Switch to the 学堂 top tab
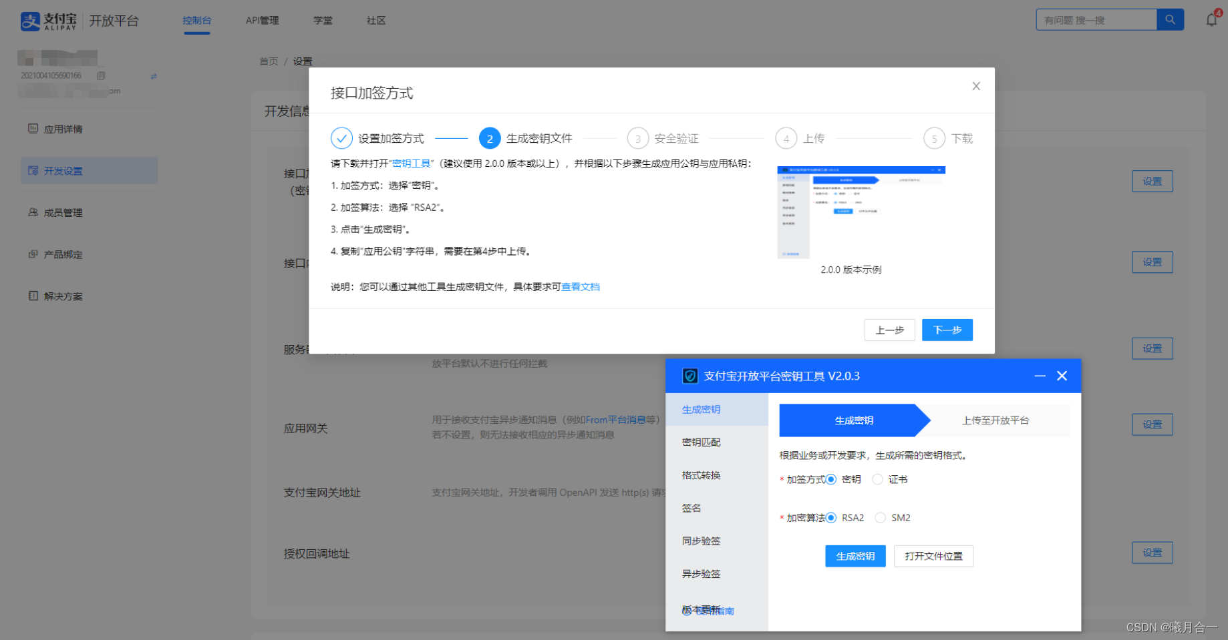The height and width of the screenshot is (640, 1228). pyautogui.click(x=323, y=20)
